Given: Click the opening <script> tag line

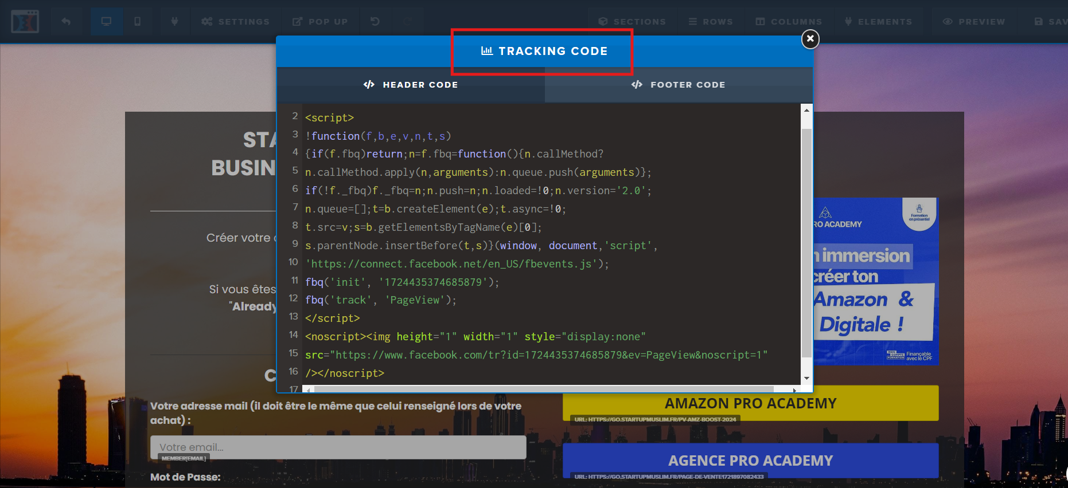Looking at the screenshot, I should [329, 117].
